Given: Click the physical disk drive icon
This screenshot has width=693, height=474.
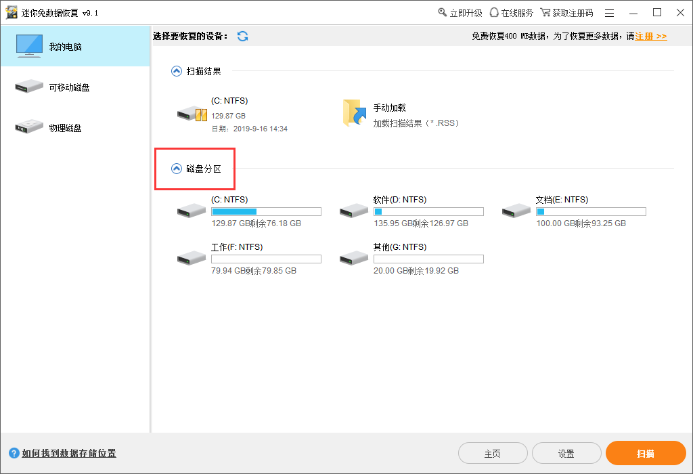Looking at the screenshot, I should (x=28, y=127).
